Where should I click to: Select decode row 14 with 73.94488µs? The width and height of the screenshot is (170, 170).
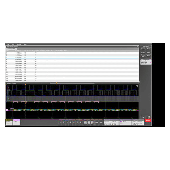[72, 80]
